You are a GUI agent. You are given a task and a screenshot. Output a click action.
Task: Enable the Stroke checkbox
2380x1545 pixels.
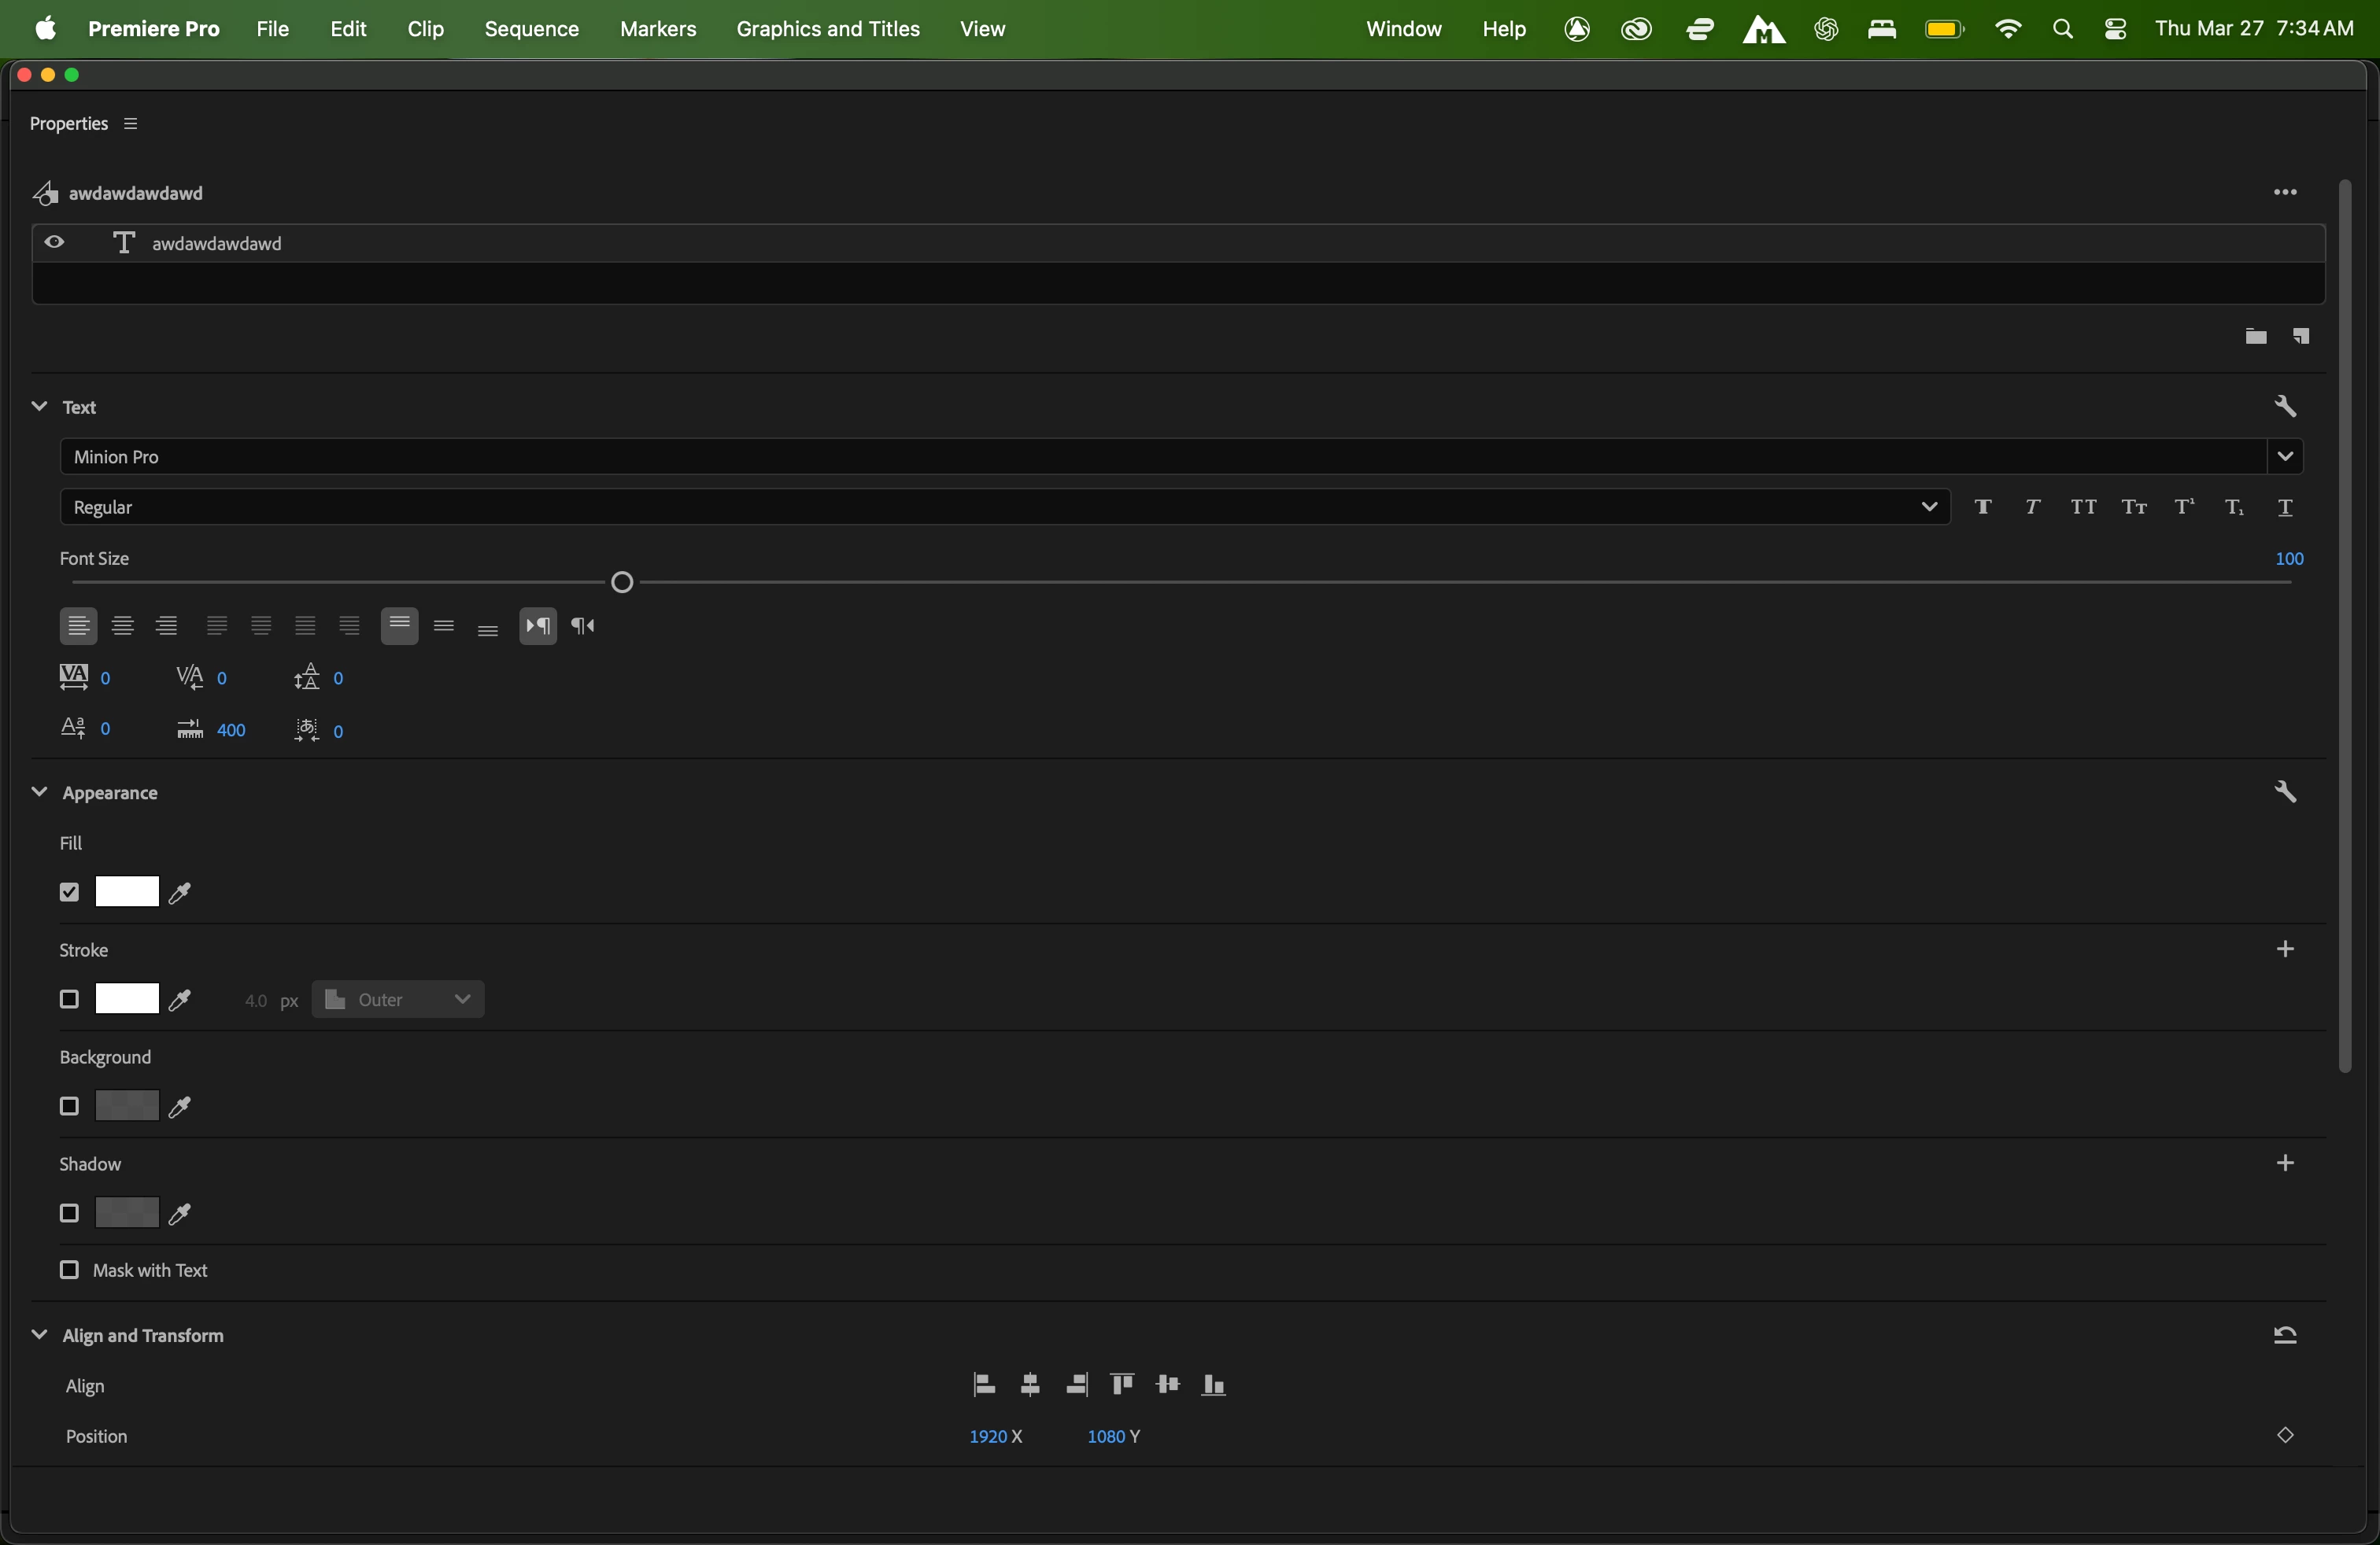point(69,999)
